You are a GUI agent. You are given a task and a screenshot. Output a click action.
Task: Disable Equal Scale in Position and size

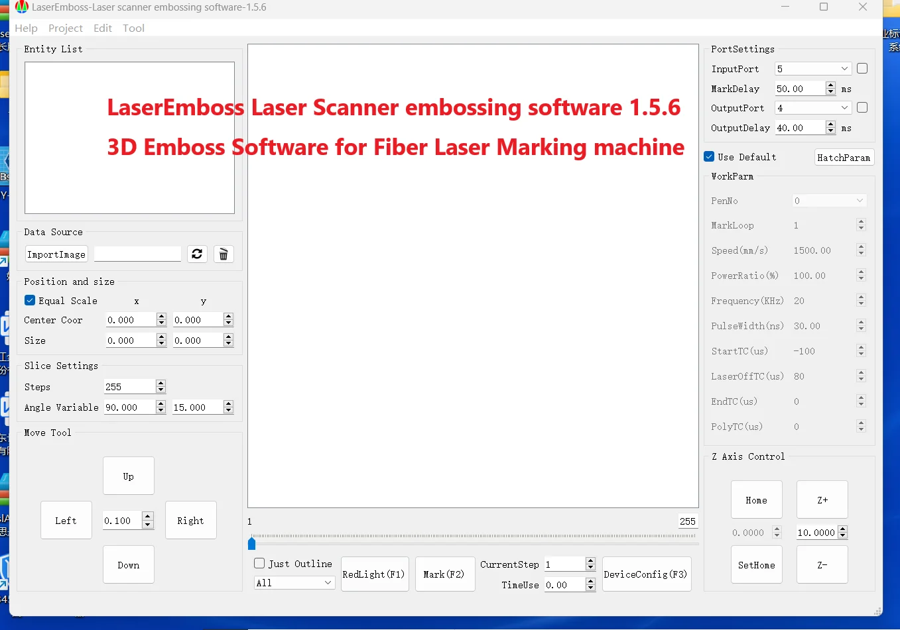[29, 300]
